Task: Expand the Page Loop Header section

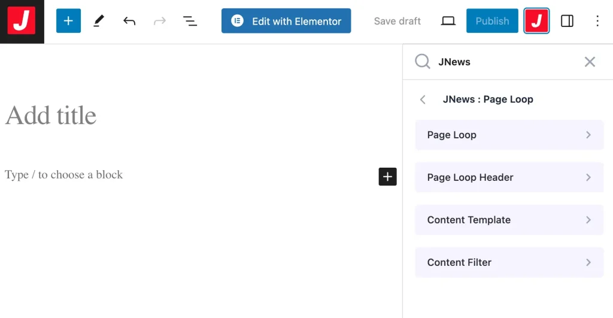Action: 509,177
